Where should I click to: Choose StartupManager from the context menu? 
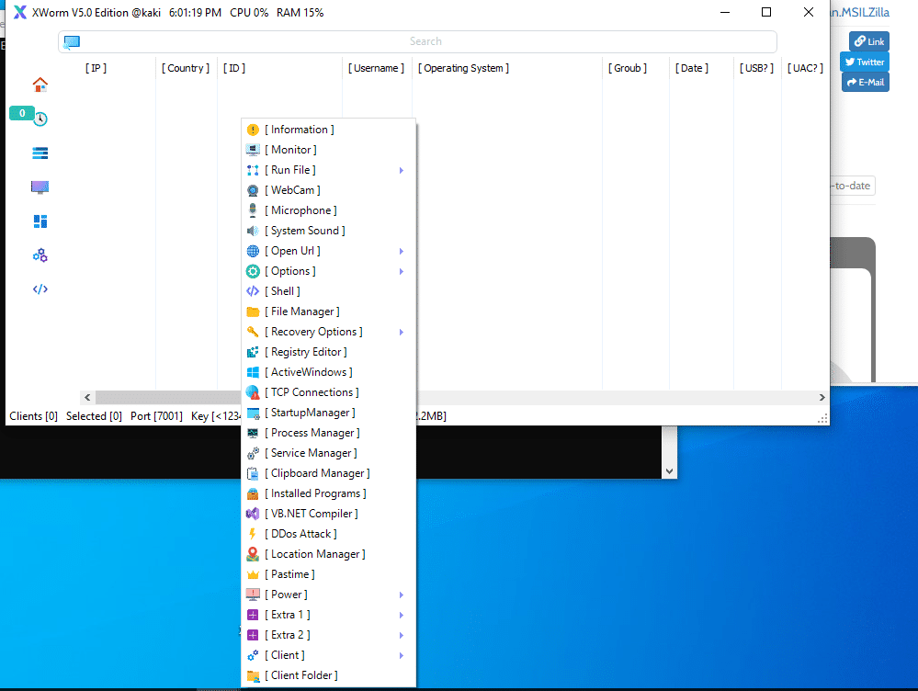click(x=328, y=413)
